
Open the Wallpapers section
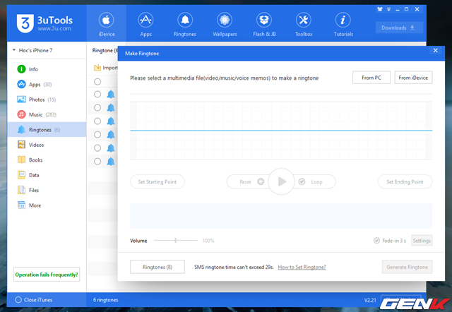tap(225, 24)
